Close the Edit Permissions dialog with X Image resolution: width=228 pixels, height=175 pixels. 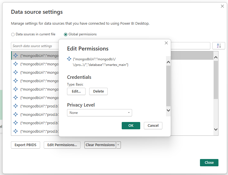tap(166, 43)
